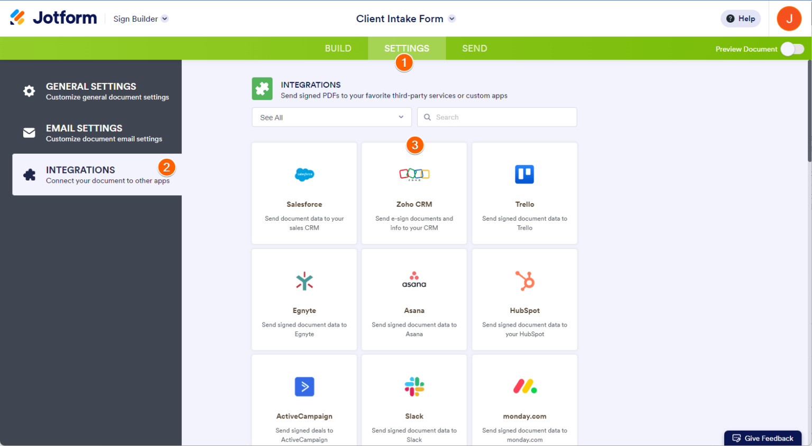This screenshot has height=446, width=812.
Task: Switch to the SEND tab
Action: (474, 48)
